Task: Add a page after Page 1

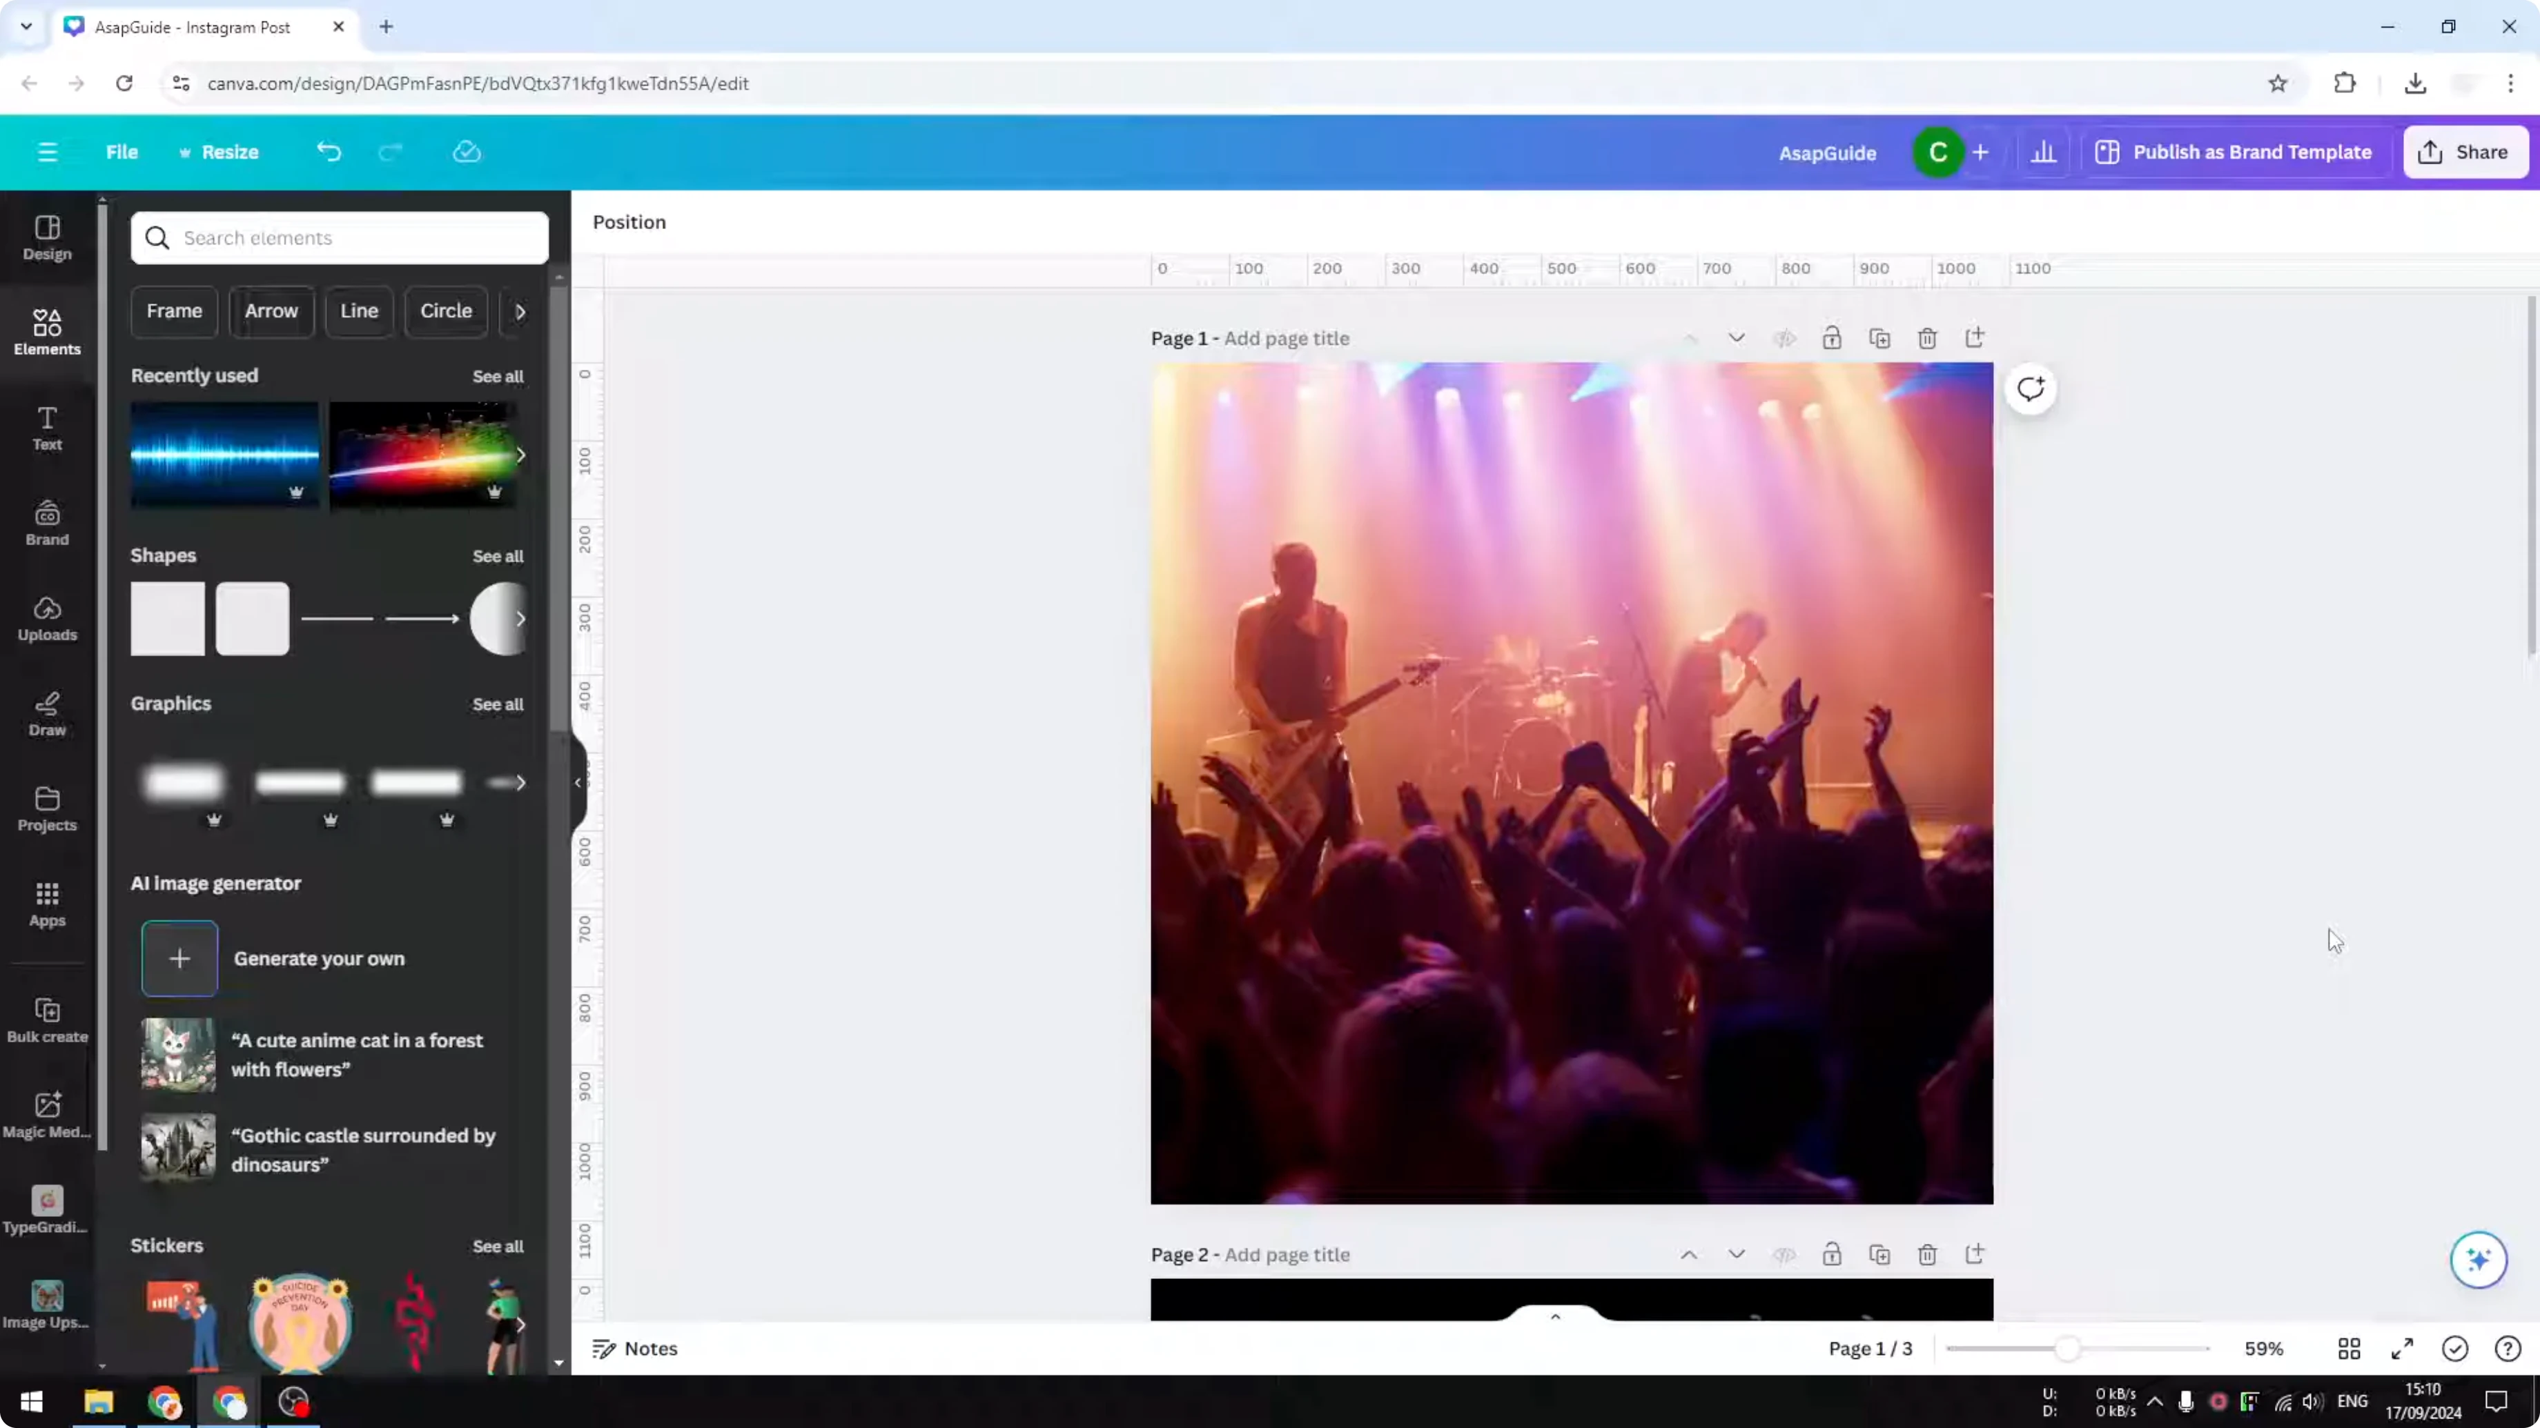Action: 1974,338
